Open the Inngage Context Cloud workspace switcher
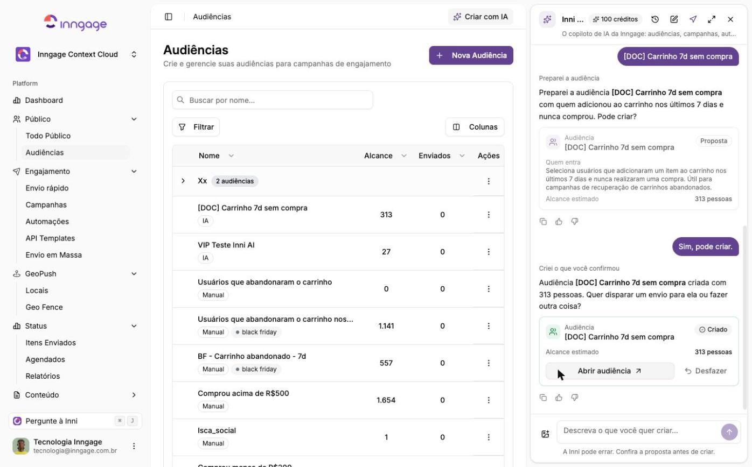Image resolution: width=752 pixels, height=467 pixels. [x=75, y=54]
